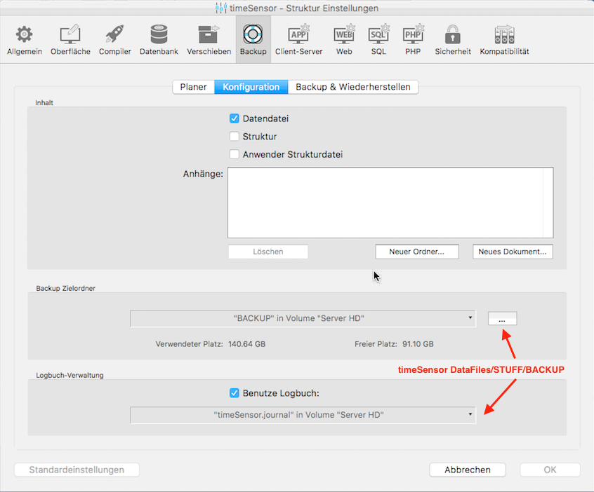Enable the Anwender Strukturdatei checkbox
Viewport: 594px width, 492px height.
click(x=234, y=154)
